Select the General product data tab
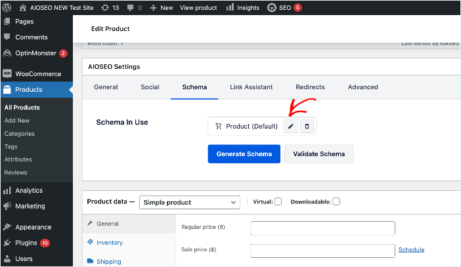 pos(129,224)
